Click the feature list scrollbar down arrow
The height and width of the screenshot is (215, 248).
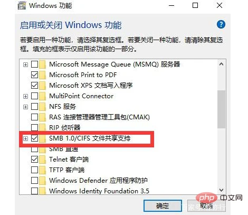[221, 190]
